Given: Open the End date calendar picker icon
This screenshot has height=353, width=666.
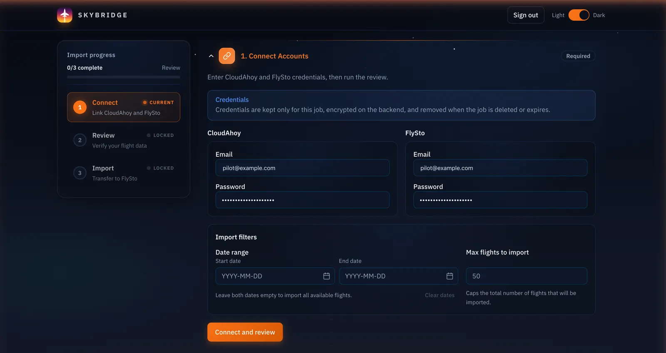Looking at the screenshot, I should click(x=450, y=276).
